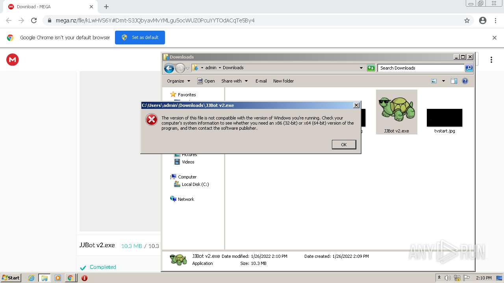Switch to Chrome from the taskbar

(x=70, y=278)
